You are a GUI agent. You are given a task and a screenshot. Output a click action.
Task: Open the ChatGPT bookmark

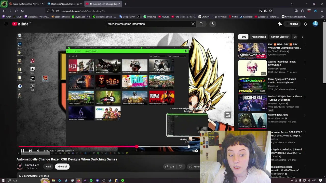click(x=204, y=17)
